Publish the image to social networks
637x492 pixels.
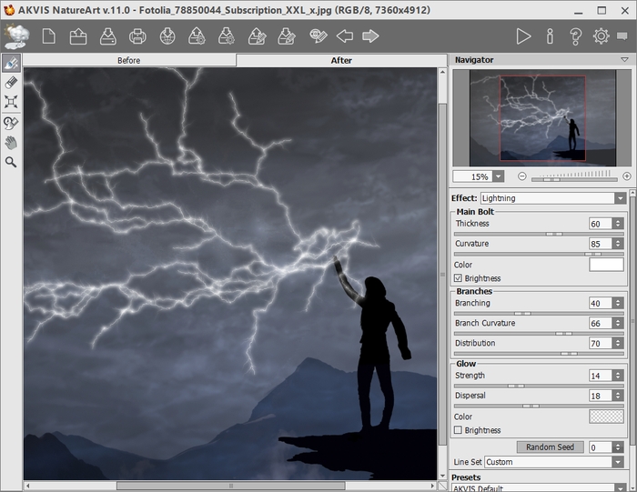click(x=167, y=36)
